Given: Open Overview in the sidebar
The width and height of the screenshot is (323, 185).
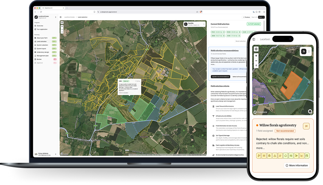Looking at the screenshot, I should (x=46, y=26).
